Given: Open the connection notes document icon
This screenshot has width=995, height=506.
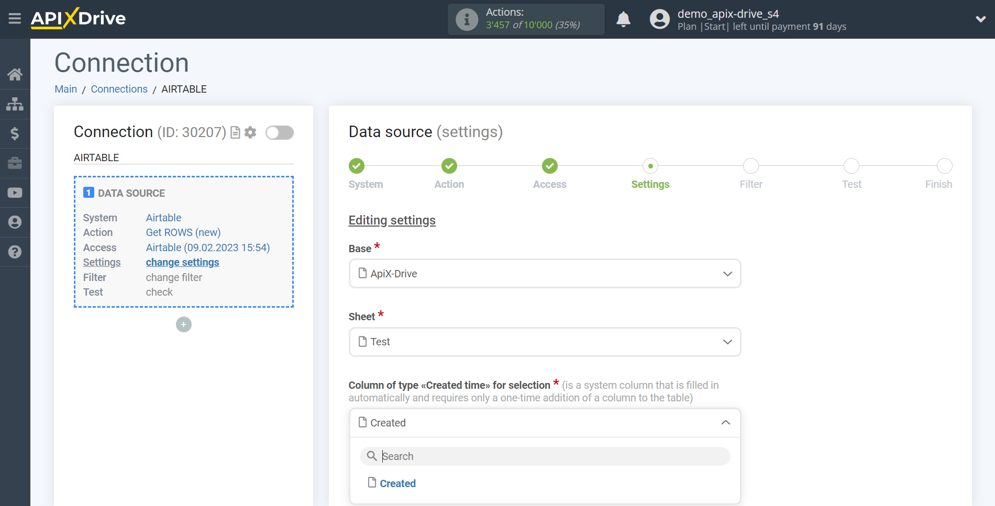Looking at the screenshot, I should click(x=236, y=132).
